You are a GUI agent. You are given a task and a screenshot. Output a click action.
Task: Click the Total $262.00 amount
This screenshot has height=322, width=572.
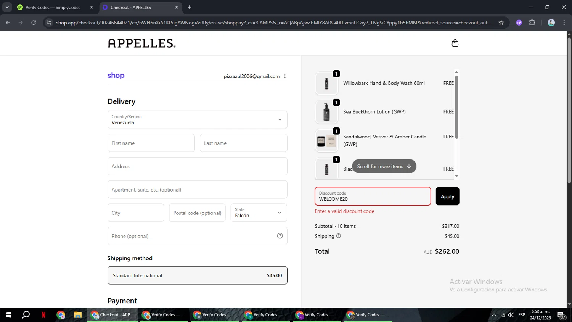point(447,251)
